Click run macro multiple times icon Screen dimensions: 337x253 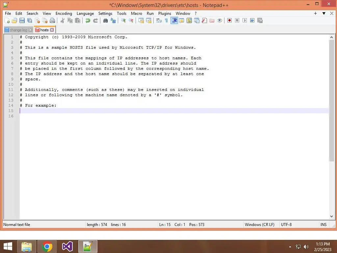tap(252, 20)
